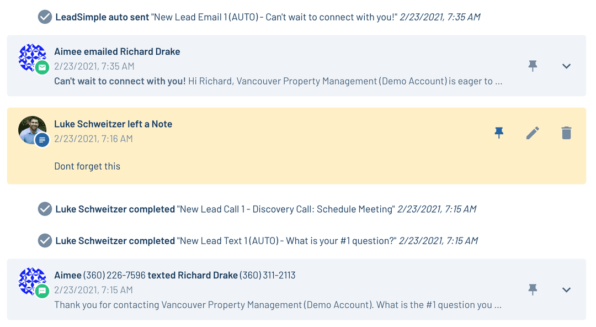Pin the text message to Richard Drake
596x327 pixels.
533,289
